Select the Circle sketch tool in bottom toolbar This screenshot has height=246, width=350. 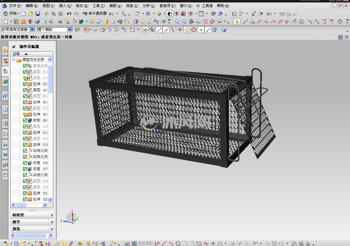tap(178, 243)
